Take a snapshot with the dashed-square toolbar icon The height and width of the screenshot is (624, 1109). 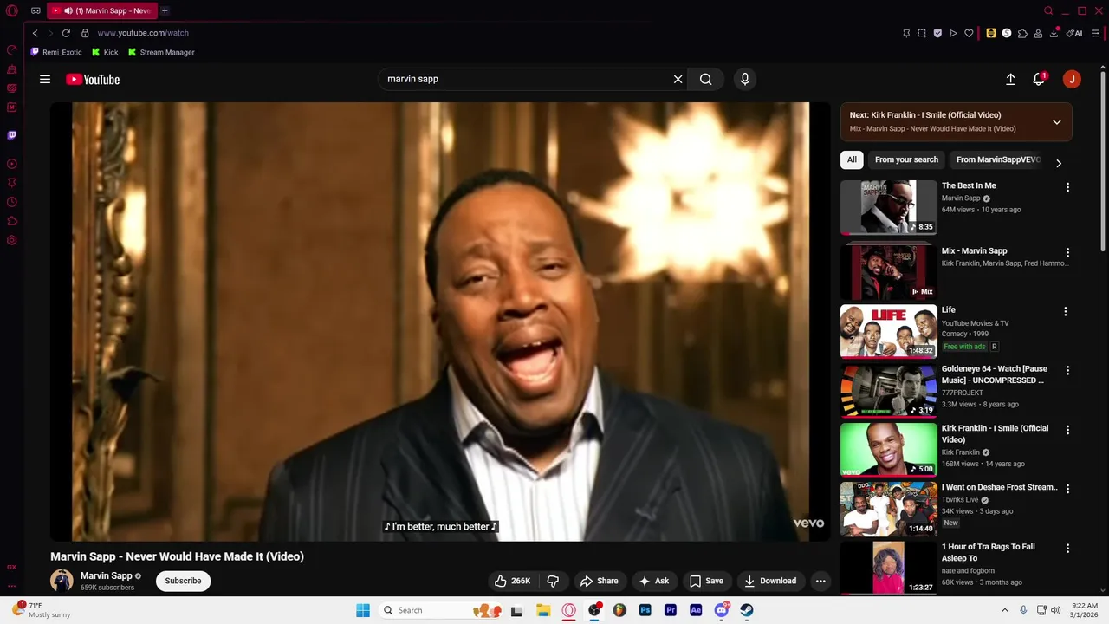coord(922,33)
